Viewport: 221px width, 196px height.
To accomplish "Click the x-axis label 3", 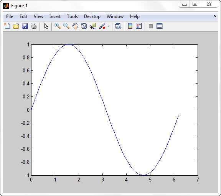I will point(102,180).
